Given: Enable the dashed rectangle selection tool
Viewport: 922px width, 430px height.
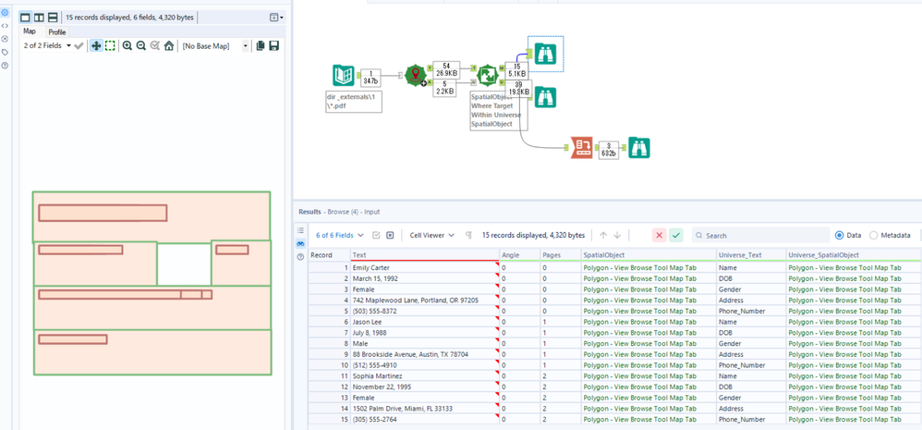Looking at the screenshot, I should (110, 45).
